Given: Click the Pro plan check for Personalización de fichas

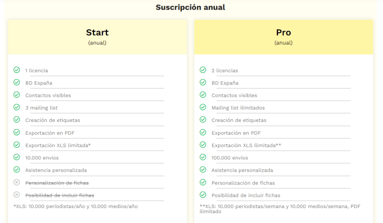Looking at the screenshot, I should tap(203, 182).
